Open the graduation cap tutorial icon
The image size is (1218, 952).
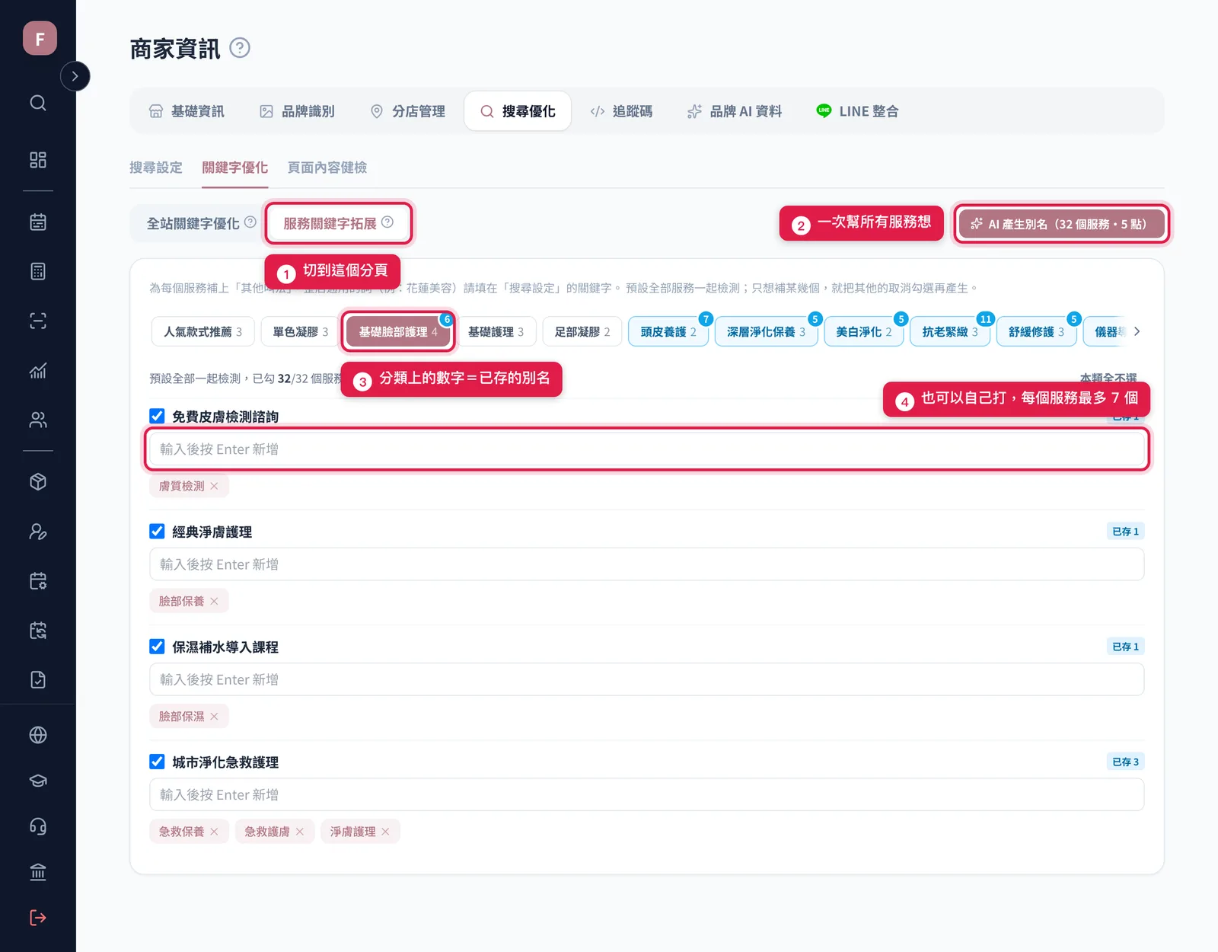coord(38,781)
